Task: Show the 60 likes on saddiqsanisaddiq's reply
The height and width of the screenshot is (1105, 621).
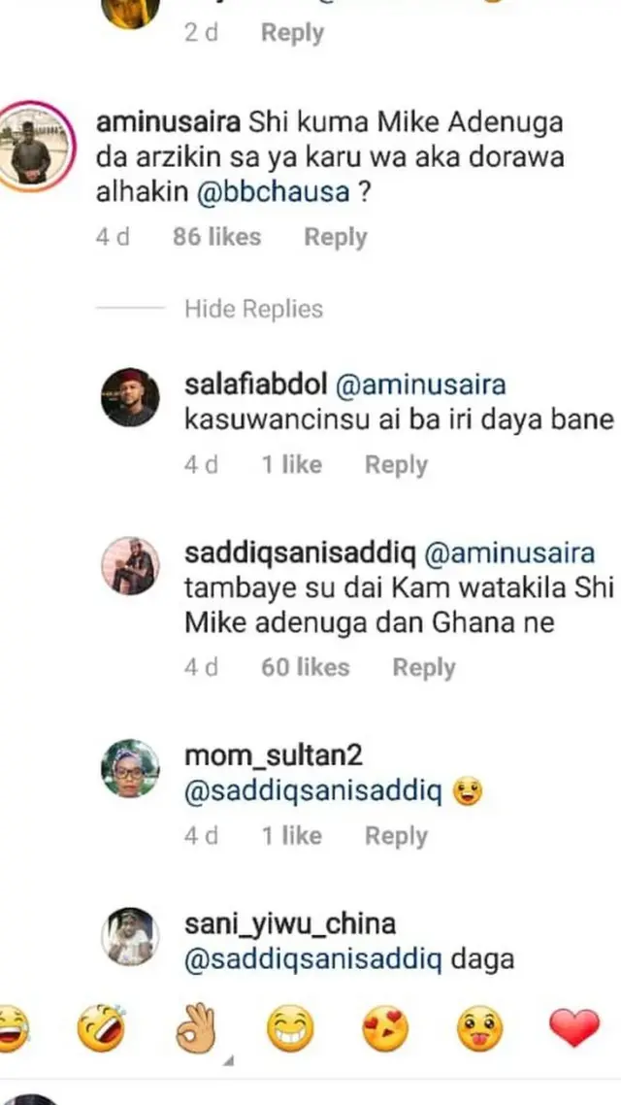Action: pyautogui.click(x=305, y=667)
